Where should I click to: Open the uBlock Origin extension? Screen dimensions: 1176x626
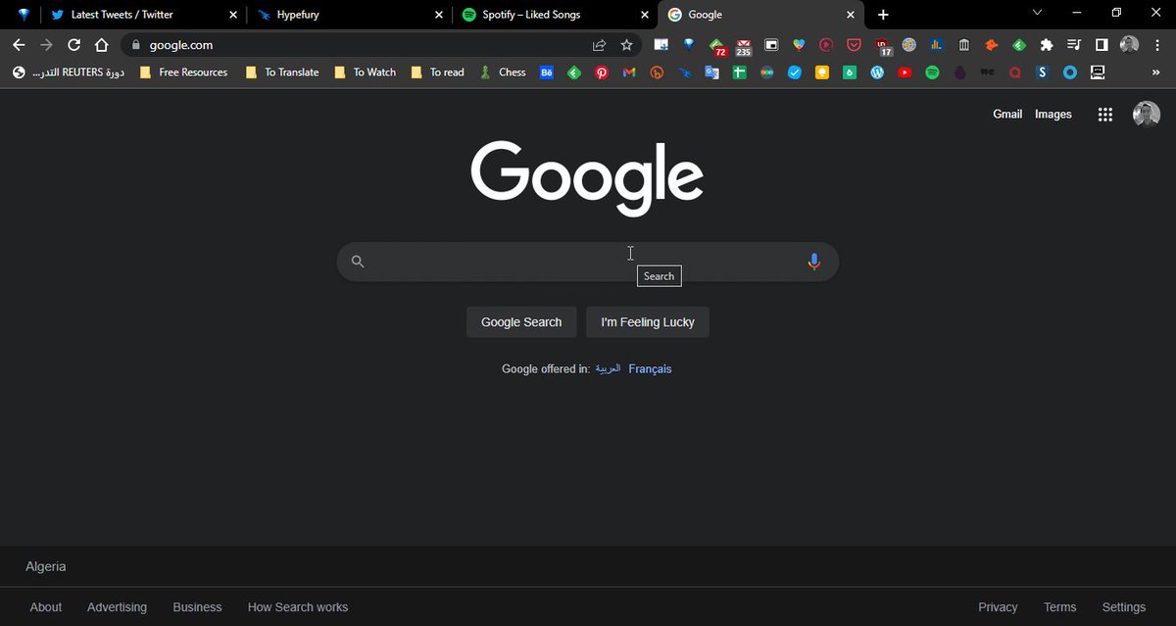pyautogui.click(x=884, y=46)
